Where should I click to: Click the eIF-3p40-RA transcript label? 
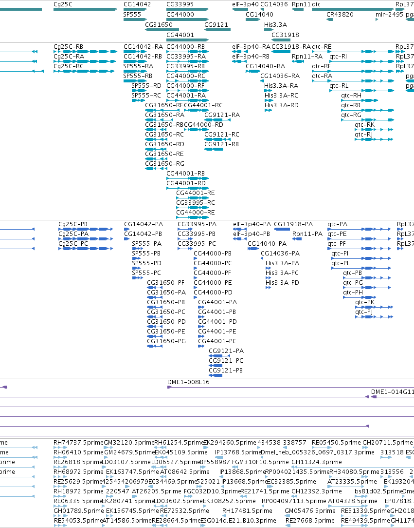[x=251, y=46]
